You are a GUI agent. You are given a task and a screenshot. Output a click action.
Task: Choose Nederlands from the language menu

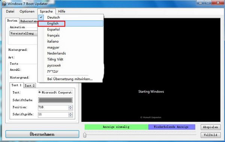[x=70, y=53]
